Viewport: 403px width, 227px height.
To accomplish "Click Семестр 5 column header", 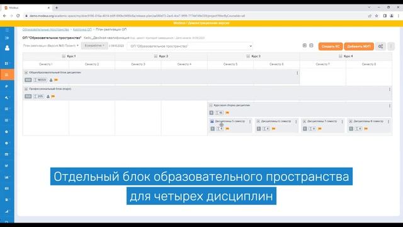I will click(230, 64).
